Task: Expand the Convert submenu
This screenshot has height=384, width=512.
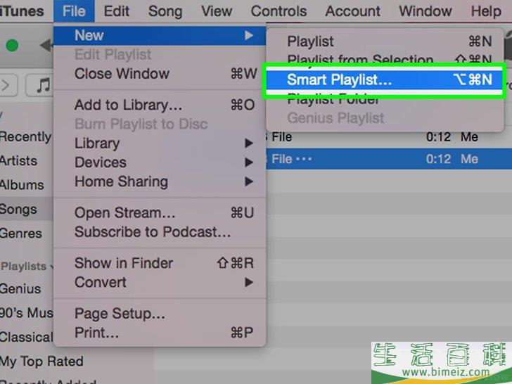Action: tap(160, 283)
